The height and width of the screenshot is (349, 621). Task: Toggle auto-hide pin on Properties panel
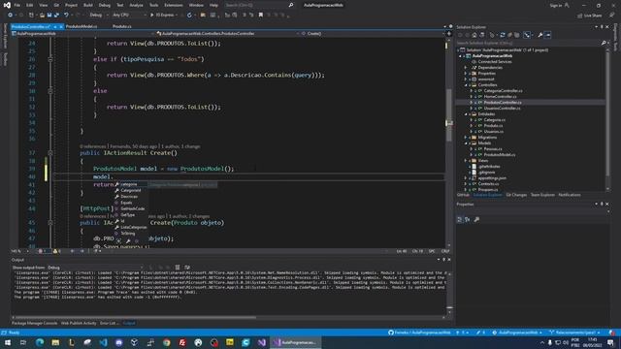point(602,205)
